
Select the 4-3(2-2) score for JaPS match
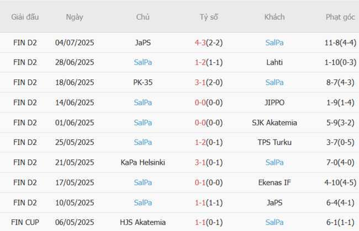click(209, 42)
